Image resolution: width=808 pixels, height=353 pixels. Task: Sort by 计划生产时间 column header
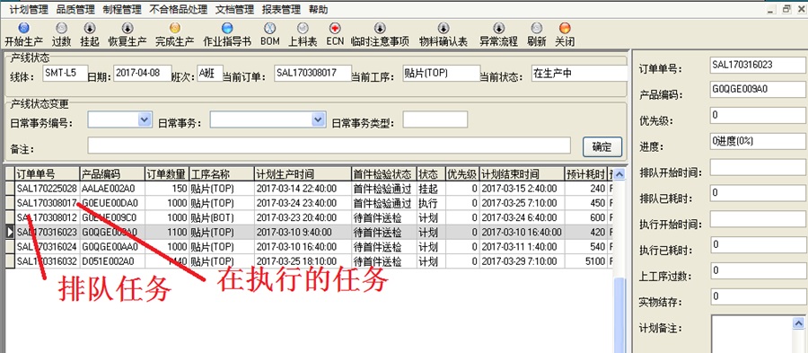pos(303,173)
